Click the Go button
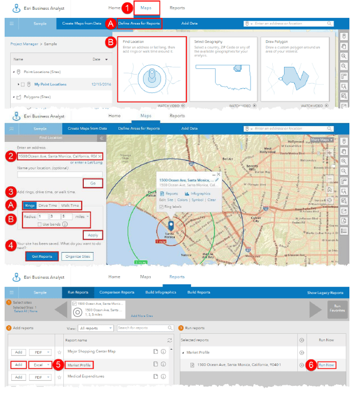This screenshot has height=393, width=354. click(x=93, y=183)
